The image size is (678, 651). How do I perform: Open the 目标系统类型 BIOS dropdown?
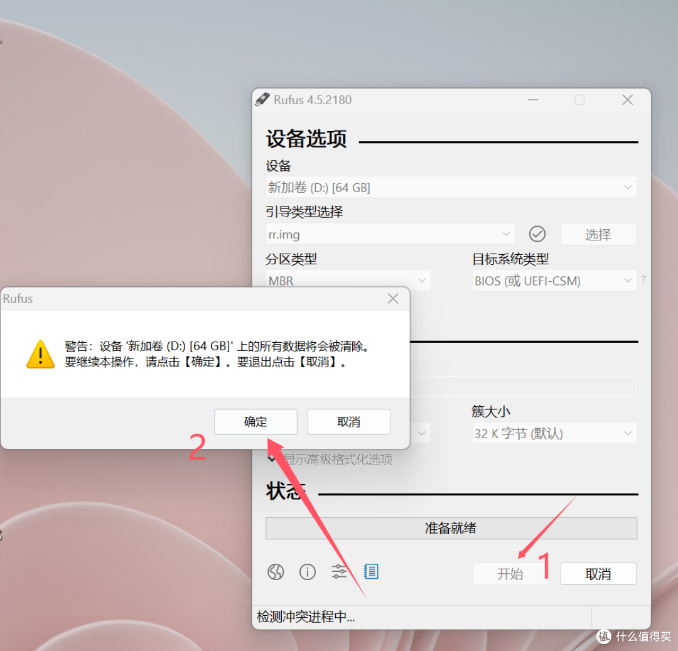click(554, 281)
